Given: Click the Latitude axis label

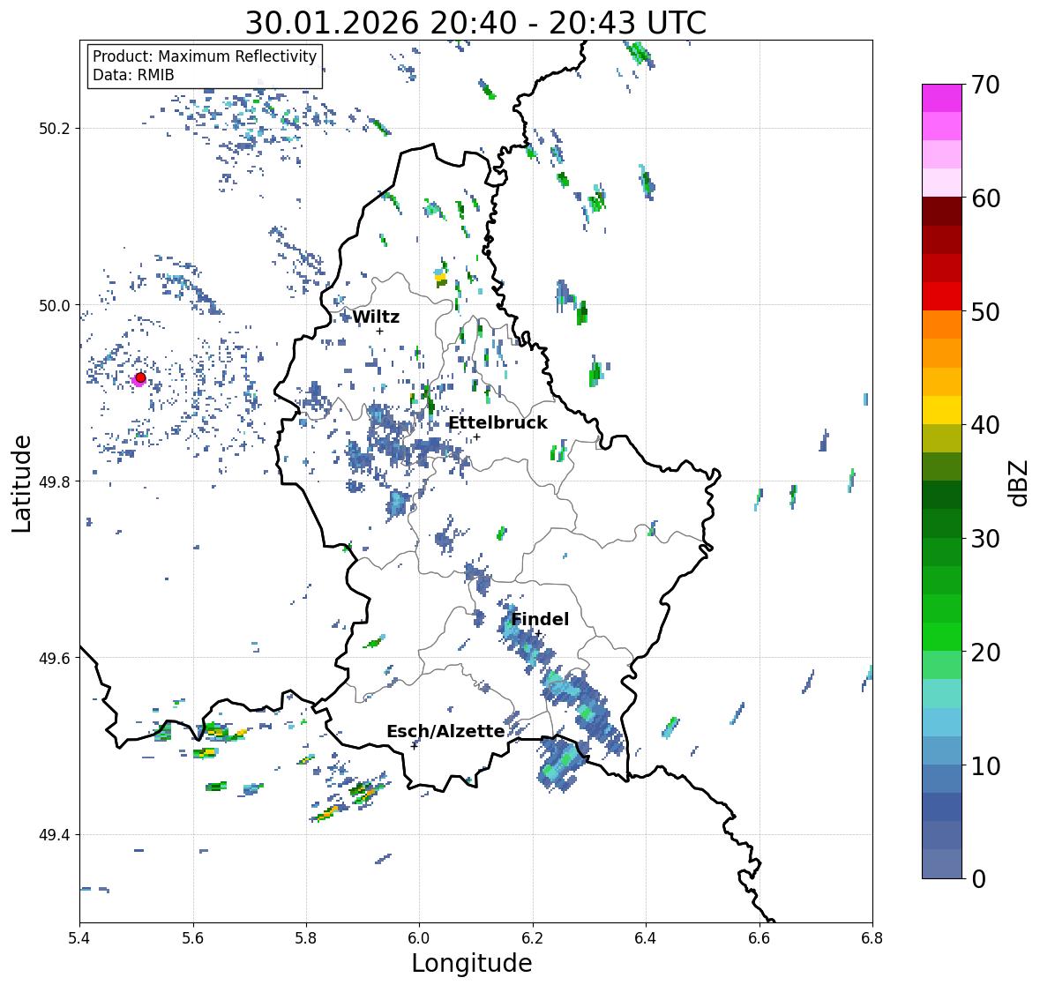Looking at the screenshot, I should (x=21, y=483).
